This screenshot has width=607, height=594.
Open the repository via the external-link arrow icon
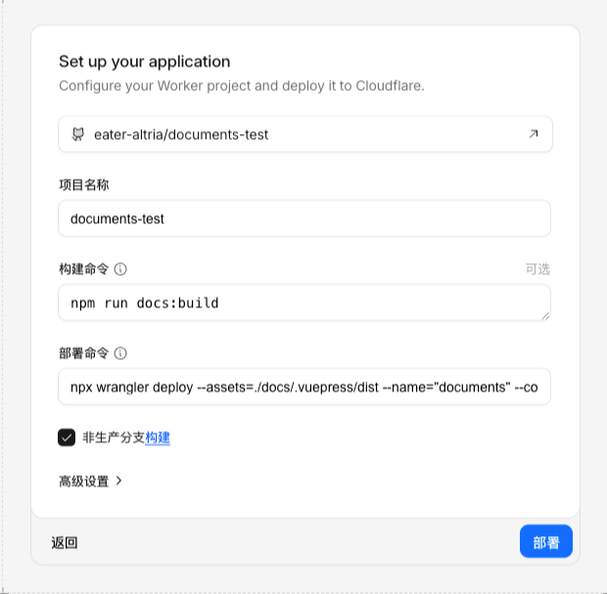(x=534, y=134)
